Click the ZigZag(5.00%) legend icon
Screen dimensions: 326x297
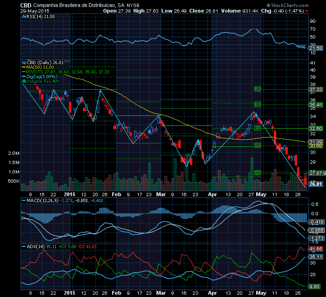pos(24,76)
